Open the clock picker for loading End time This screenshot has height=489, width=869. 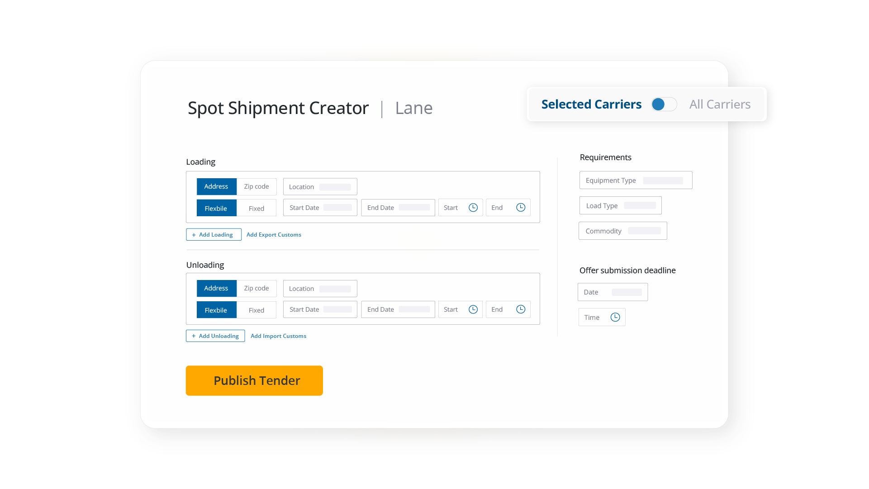click(x=521, y=207)
